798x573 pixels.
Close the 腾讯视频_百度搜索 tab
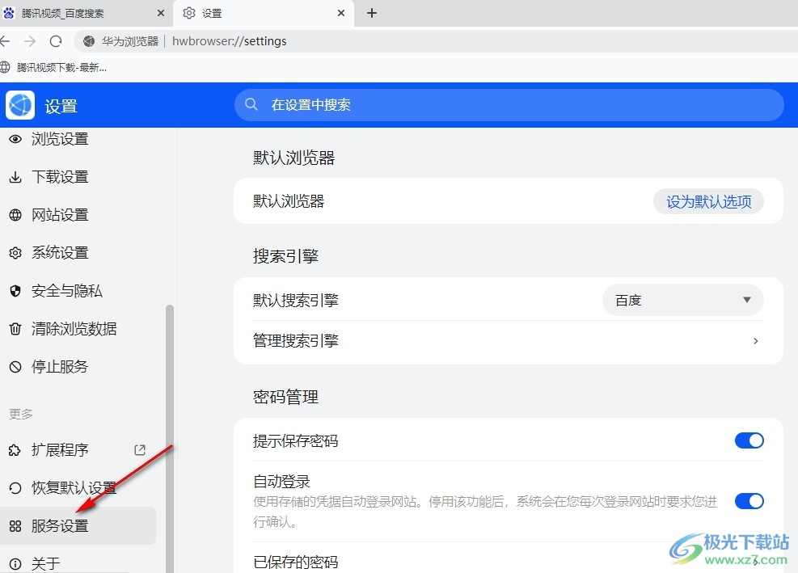161,13
